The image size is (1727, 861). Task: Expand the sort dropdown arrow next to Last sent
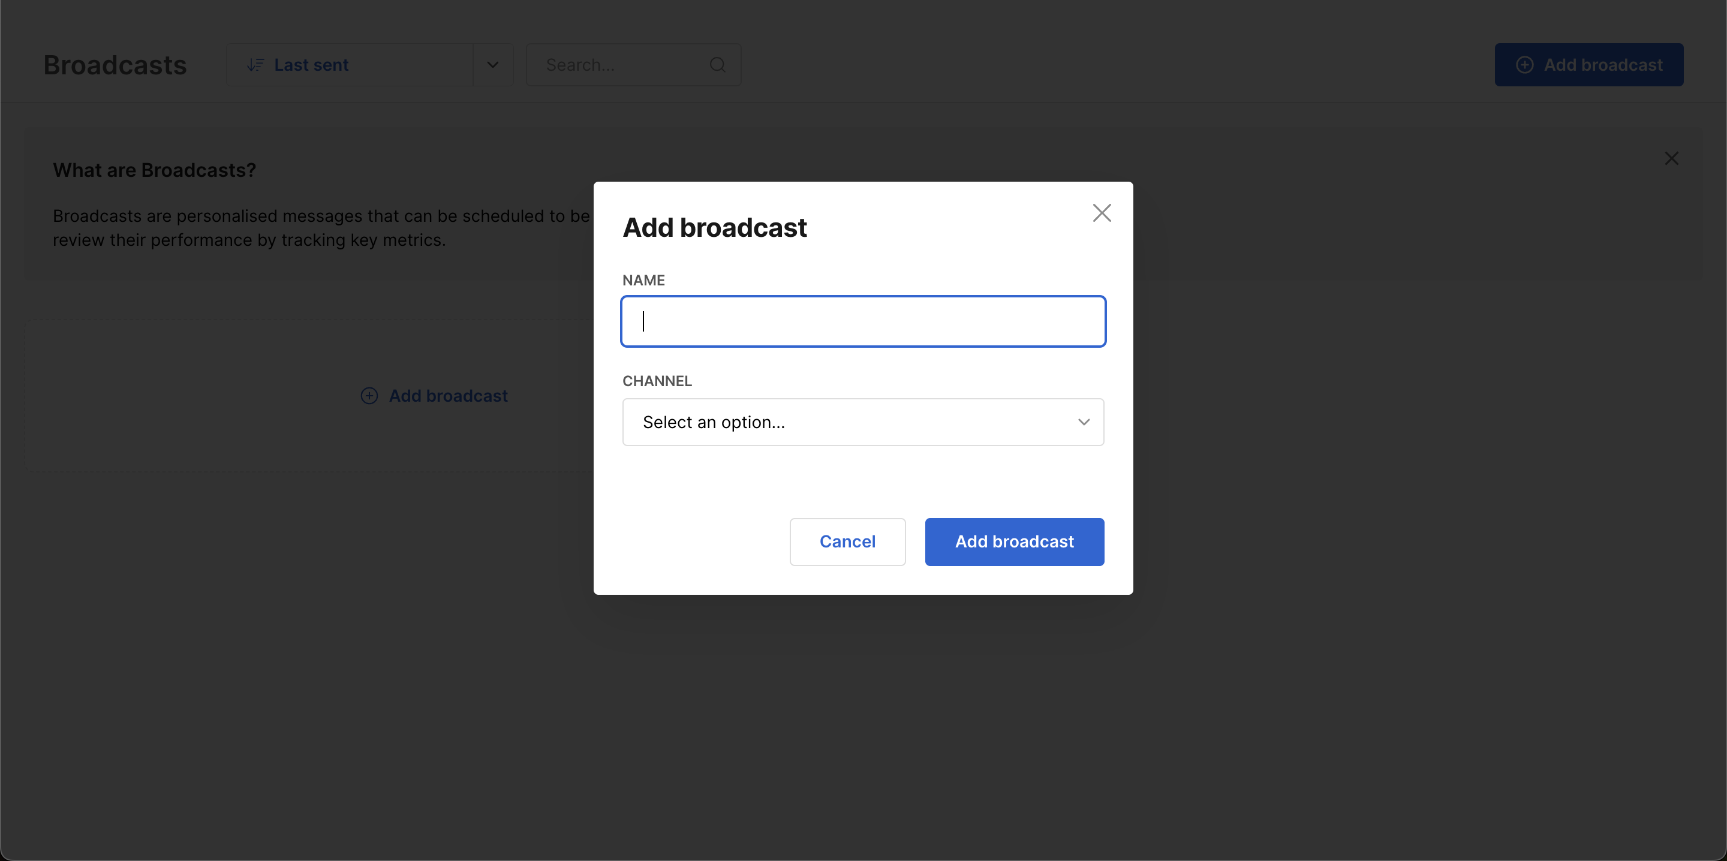point(493,65)
